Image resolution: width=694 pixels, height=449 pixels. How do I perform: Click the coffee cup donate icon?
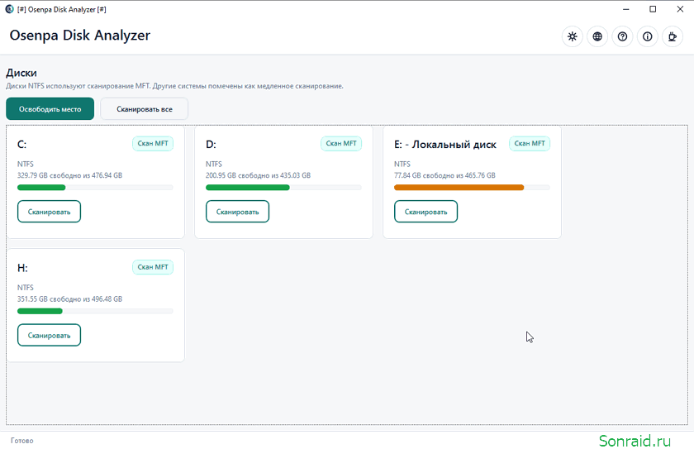(x=673, y=36)
